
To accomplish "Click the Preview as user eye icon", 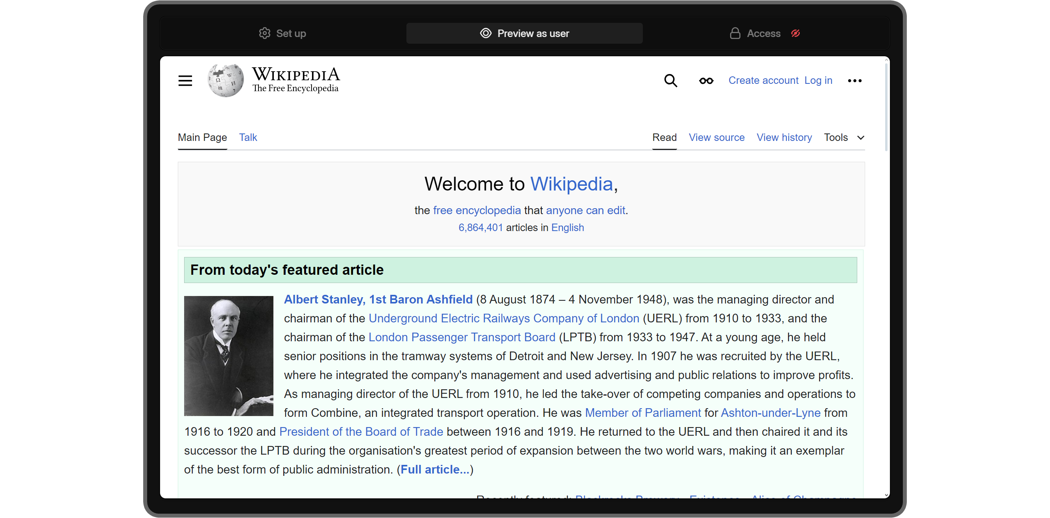I will click(x=485, y=33).
